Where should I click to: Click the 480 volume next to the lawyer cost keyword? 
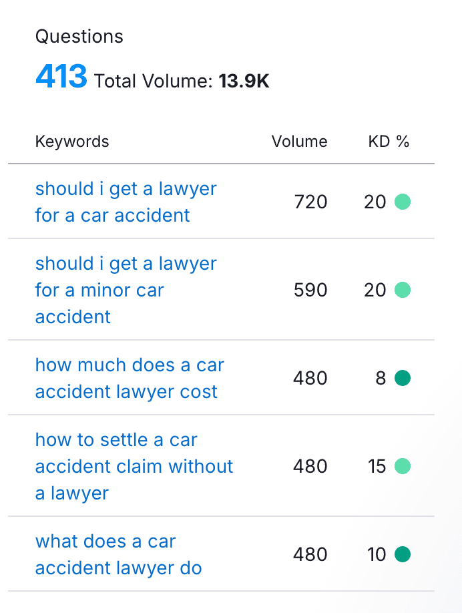(310, 378)
